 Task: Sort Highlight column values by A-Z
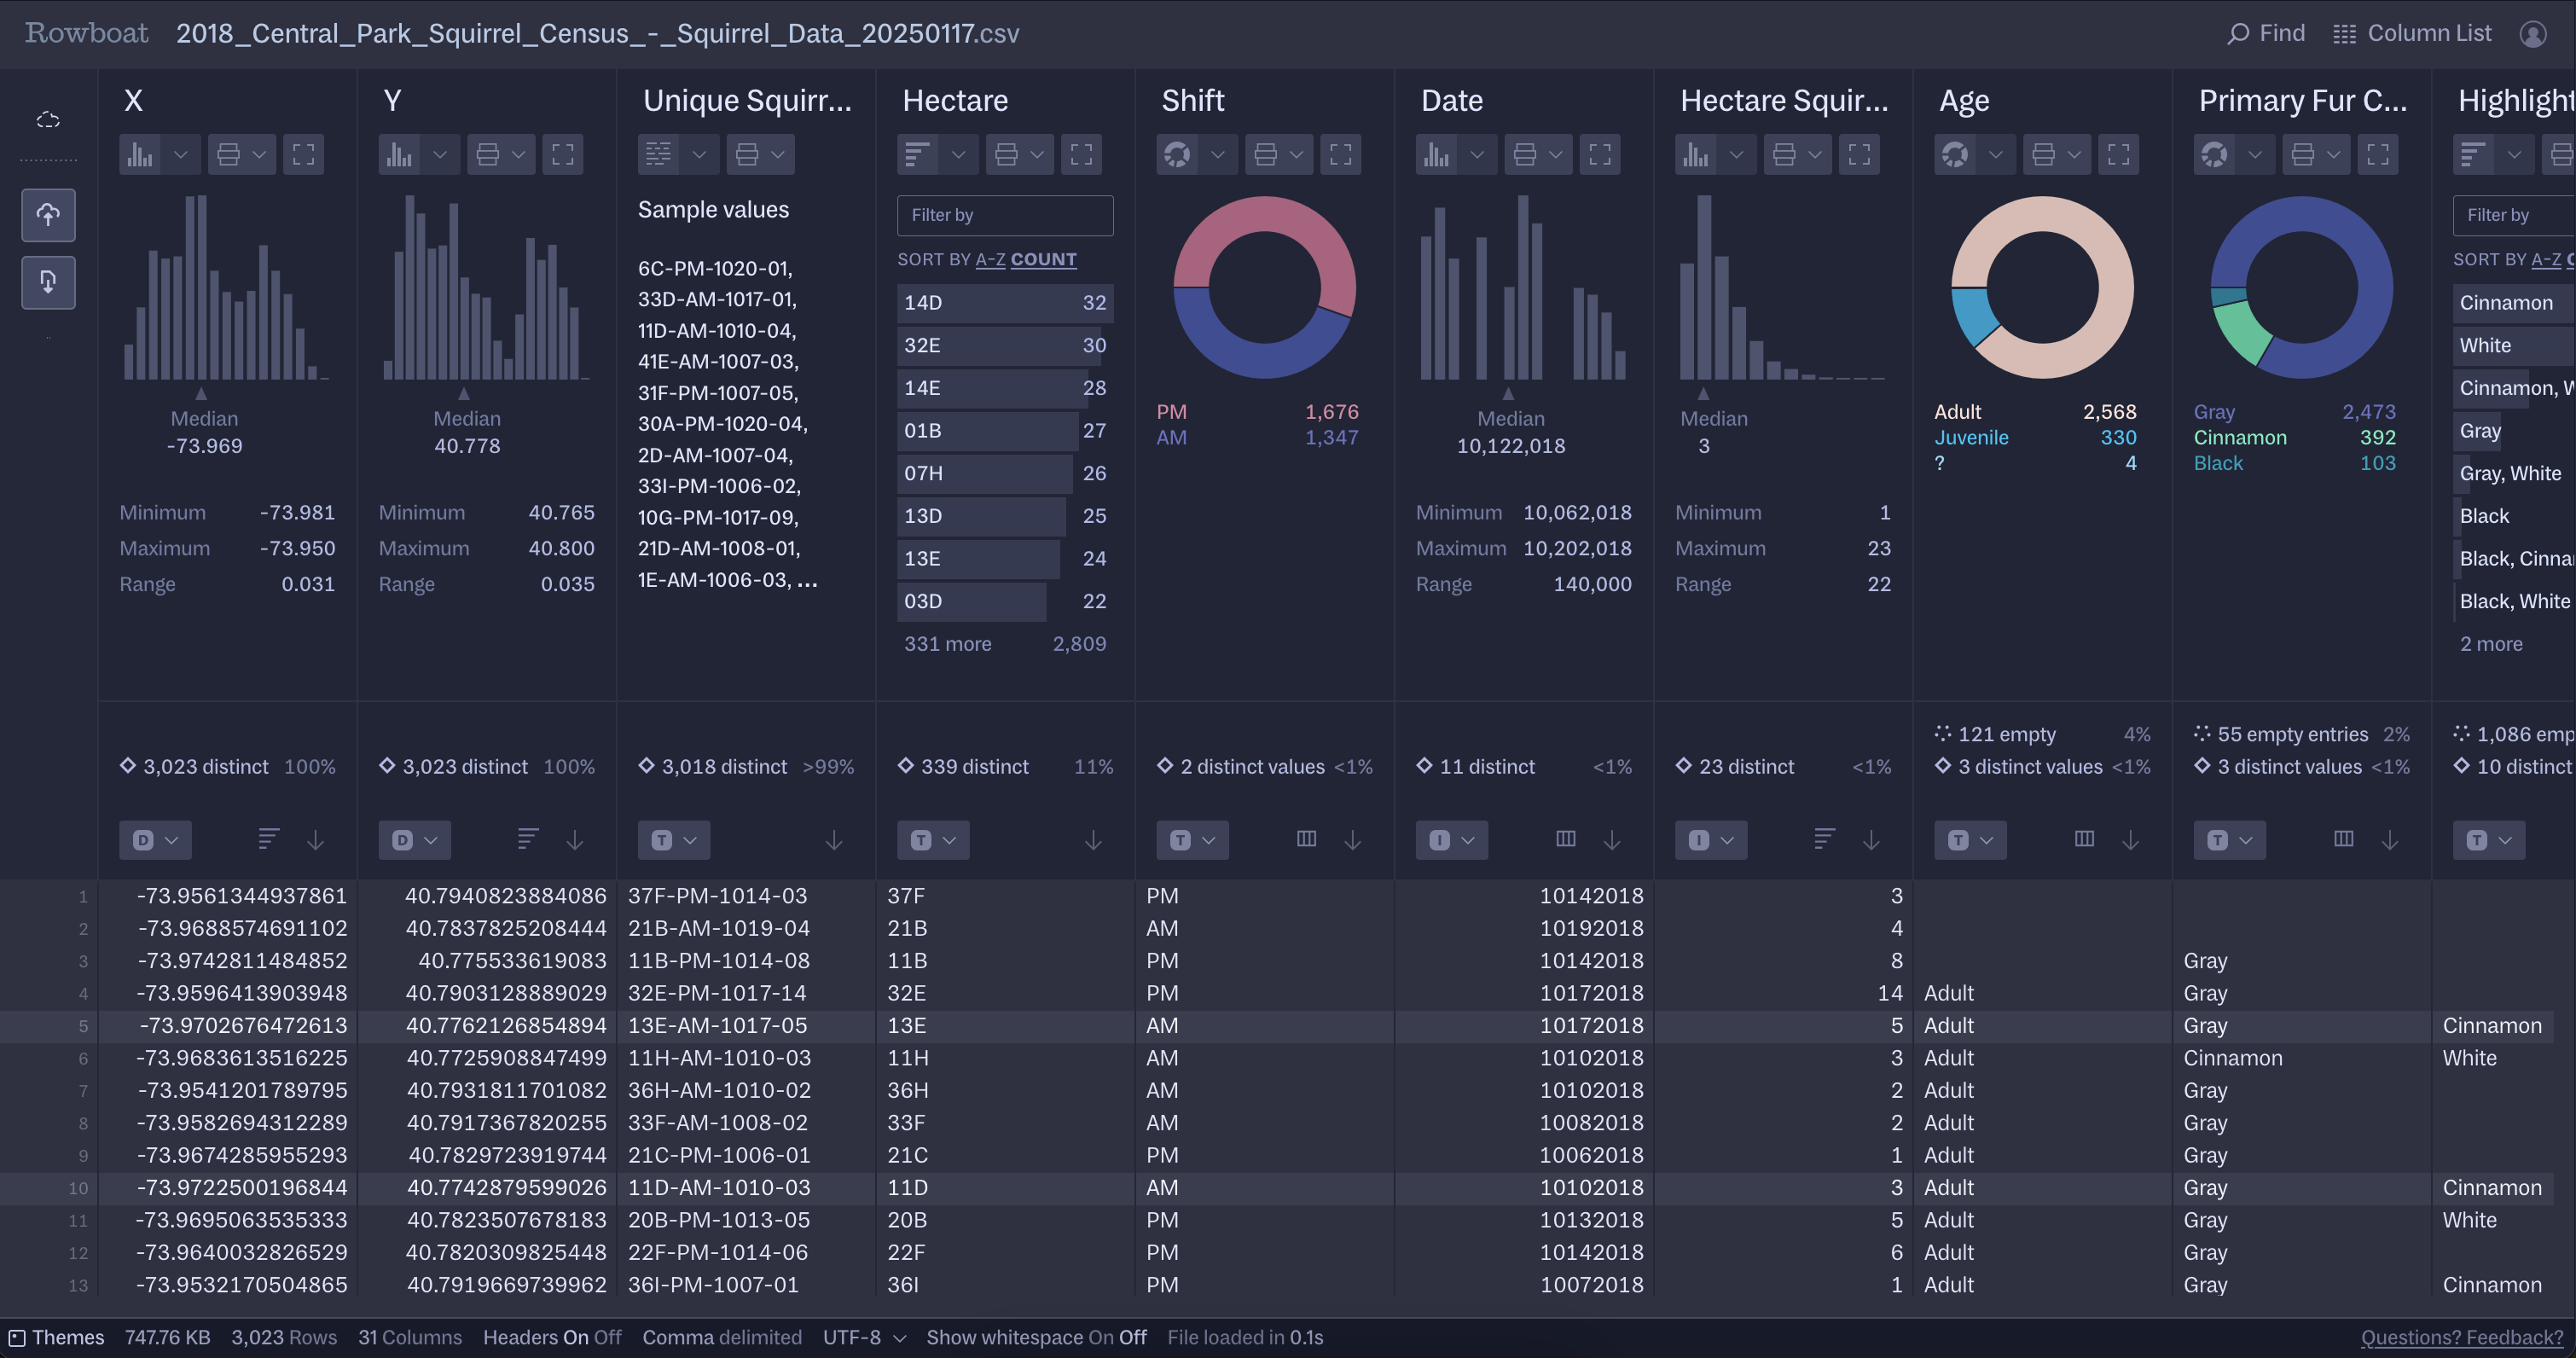coord(2546,259)
